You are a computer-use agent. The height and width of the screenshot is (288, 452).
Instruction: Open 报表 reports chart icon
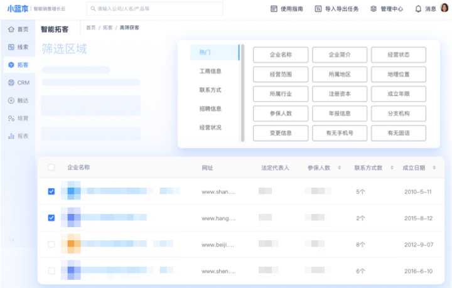[11, 136]
